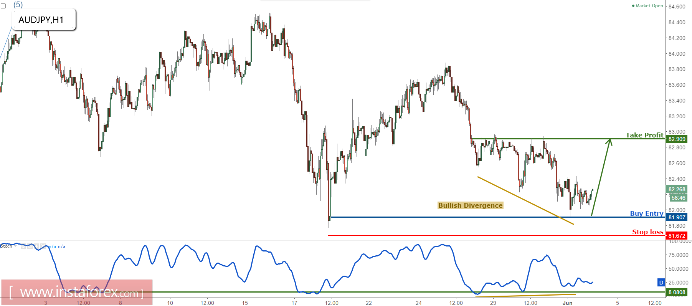Select the Buy Entry 81.907 price tag

(x=677, y=217)
